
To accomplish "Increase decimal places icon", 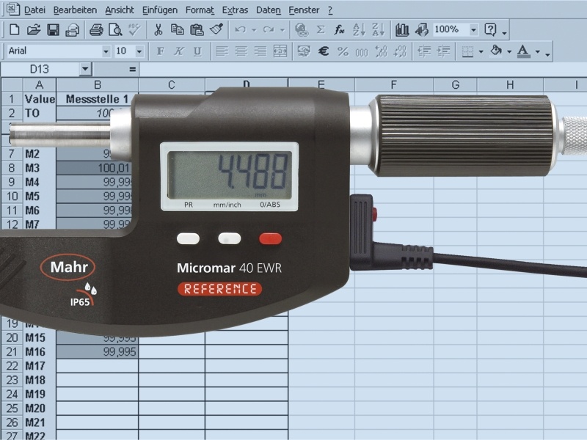I will coord(381,51).
